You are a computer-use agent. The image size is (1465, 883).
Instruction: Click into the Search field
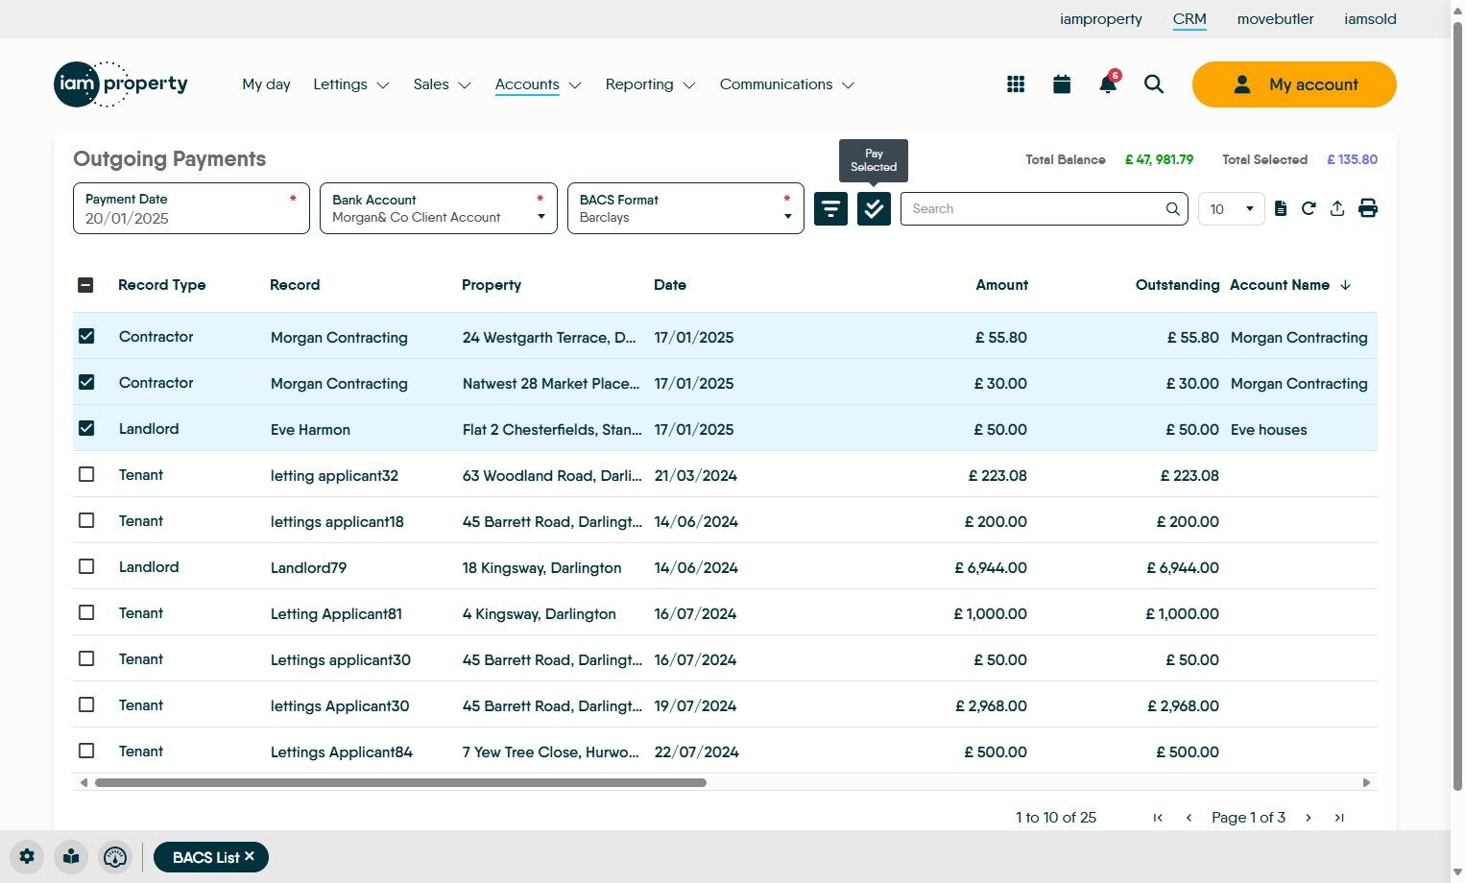[x=1032, y=208]
